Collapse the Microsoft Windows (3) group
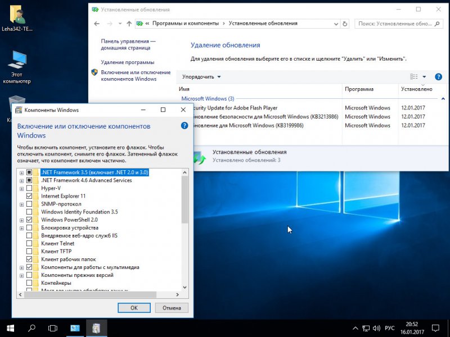 point(443,99)
